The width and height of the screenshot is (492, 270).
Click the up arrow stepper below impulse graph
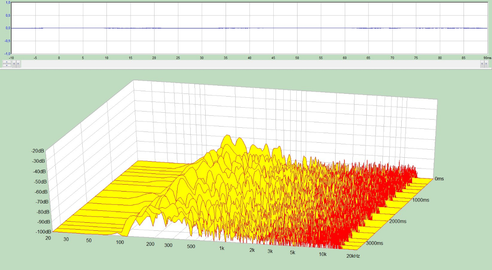[7, 62]
